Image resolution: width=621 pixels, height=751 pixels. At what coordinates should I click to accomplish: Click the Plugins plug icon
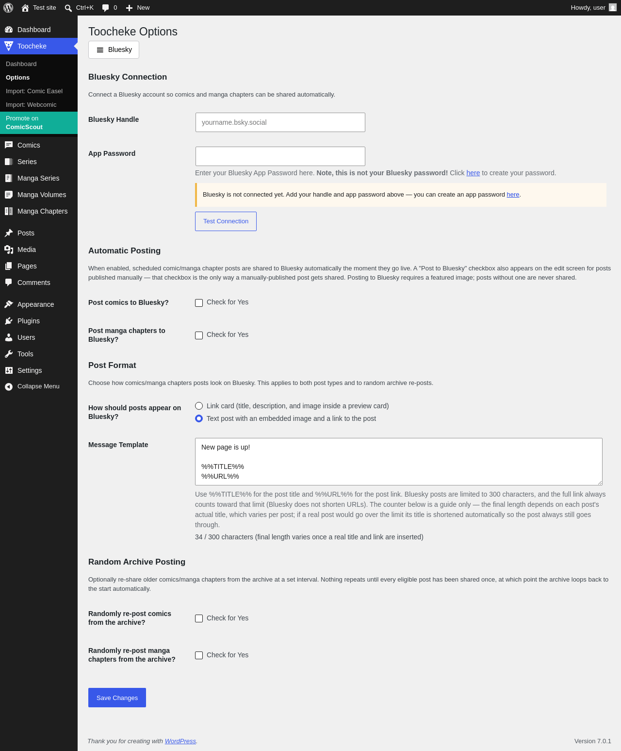click(x=9, y=321)
